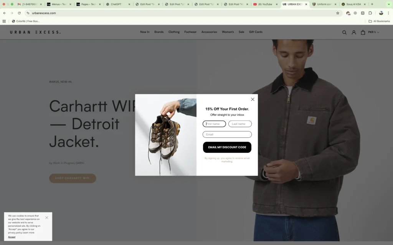The width and height of the screenshot is (393, 245).
Task: Open the All Bookmarks folder
Action: click(379, 21)
